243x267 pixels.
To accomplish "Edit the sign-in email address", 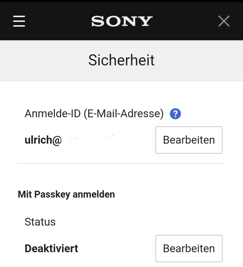I will click(x=189, y=140).
